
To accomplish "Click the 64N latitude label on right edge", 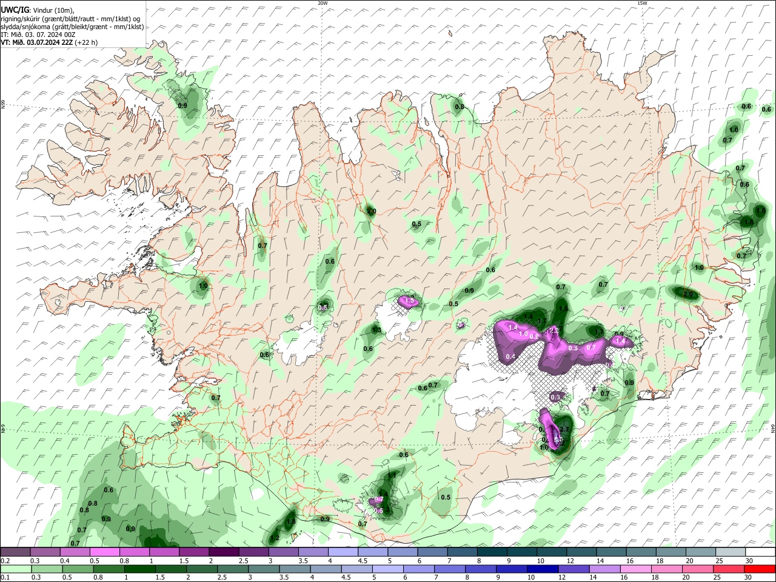I will coord(773,428).
